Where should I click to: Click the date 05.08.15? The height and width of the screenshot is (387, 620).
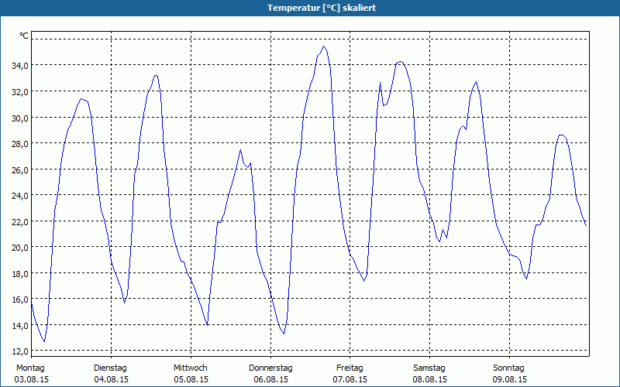[191, 379]
